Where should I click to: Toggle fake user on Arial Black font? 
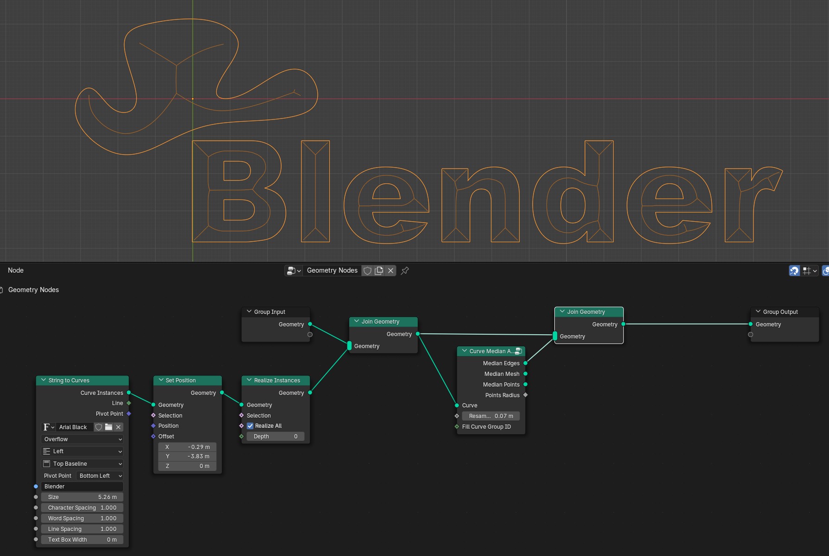[x=99, y=427]
